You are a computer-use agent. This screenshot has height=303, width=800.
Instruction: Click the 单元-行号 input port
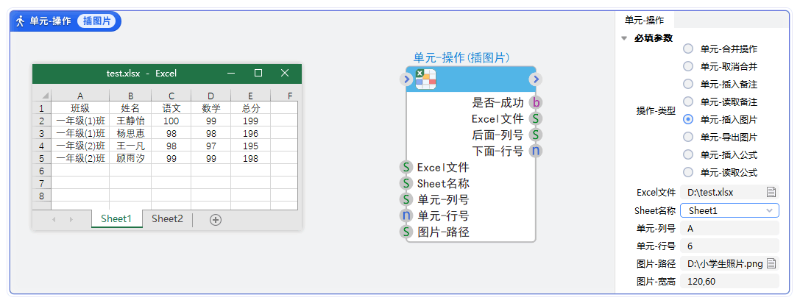(x=406, y=215)
